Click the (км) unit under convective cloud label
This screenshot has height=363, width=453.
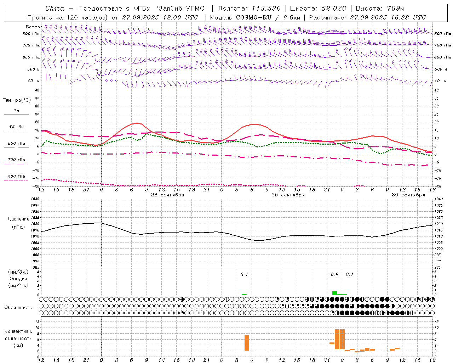[18, 345]
